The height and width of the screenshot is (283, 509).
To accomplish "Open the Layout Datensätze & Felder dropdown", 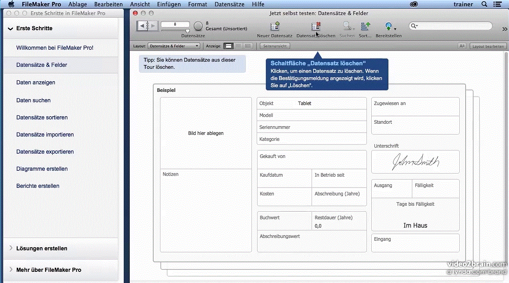I will click(174, 46).
